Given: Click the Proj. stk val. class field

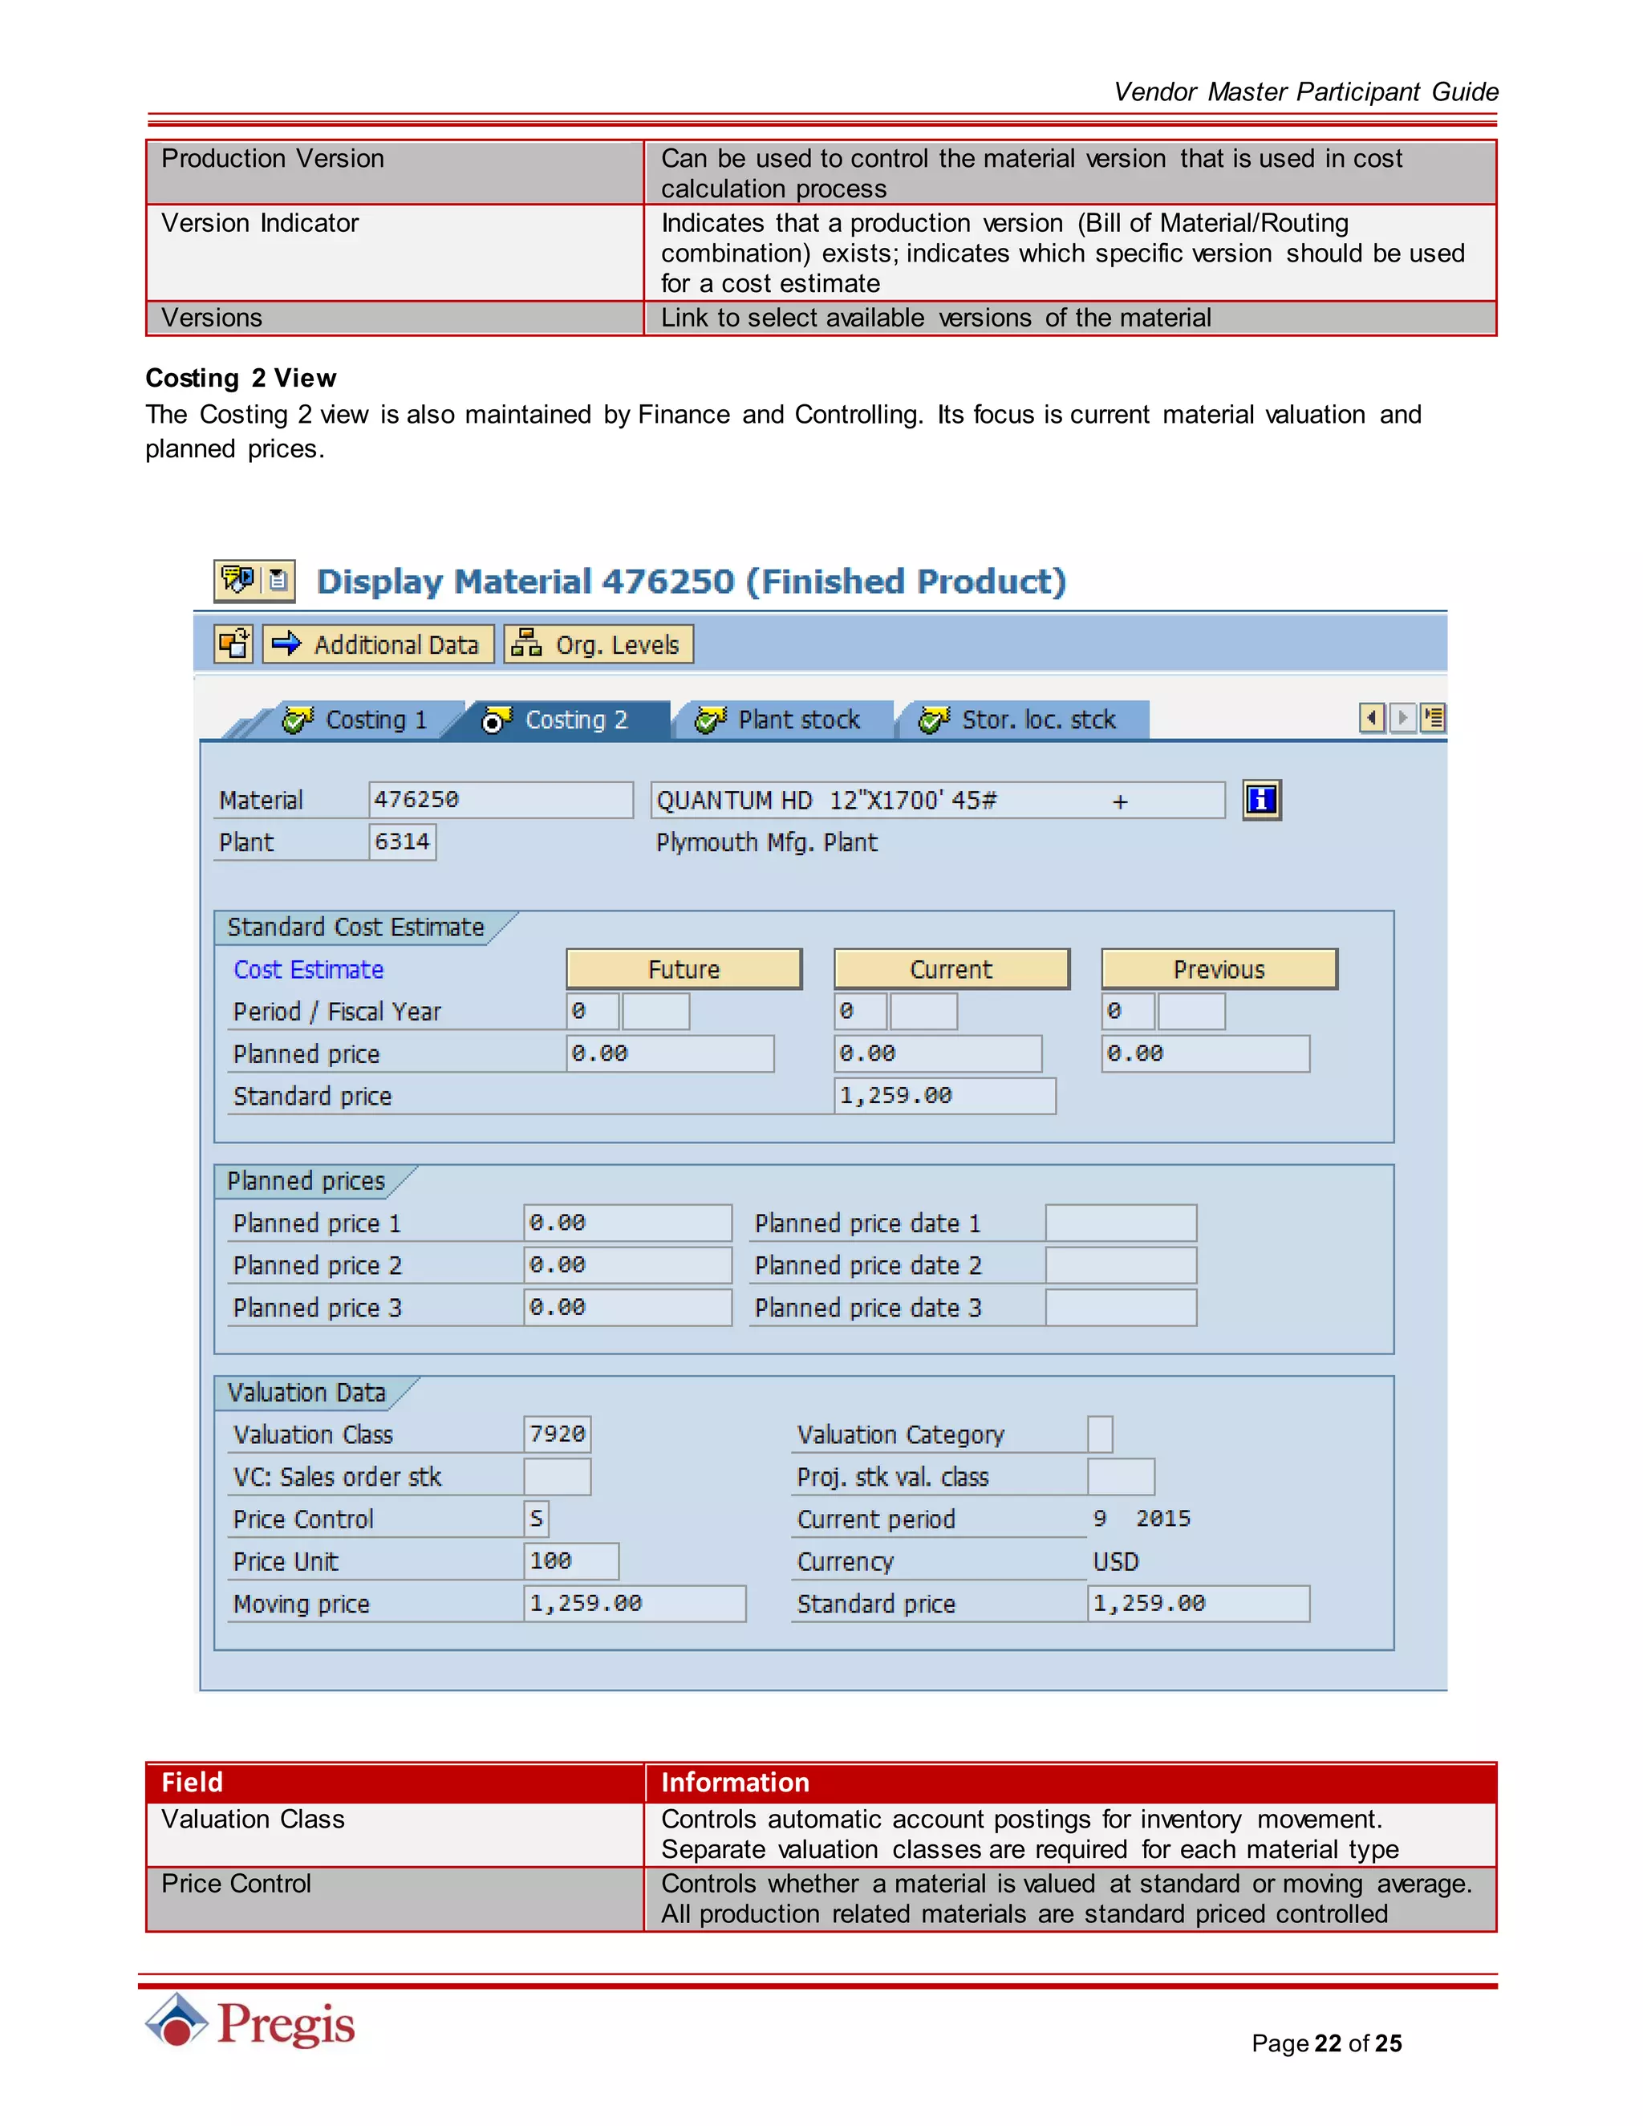Looking at the screenshot, I should tap(1122, 1477).
